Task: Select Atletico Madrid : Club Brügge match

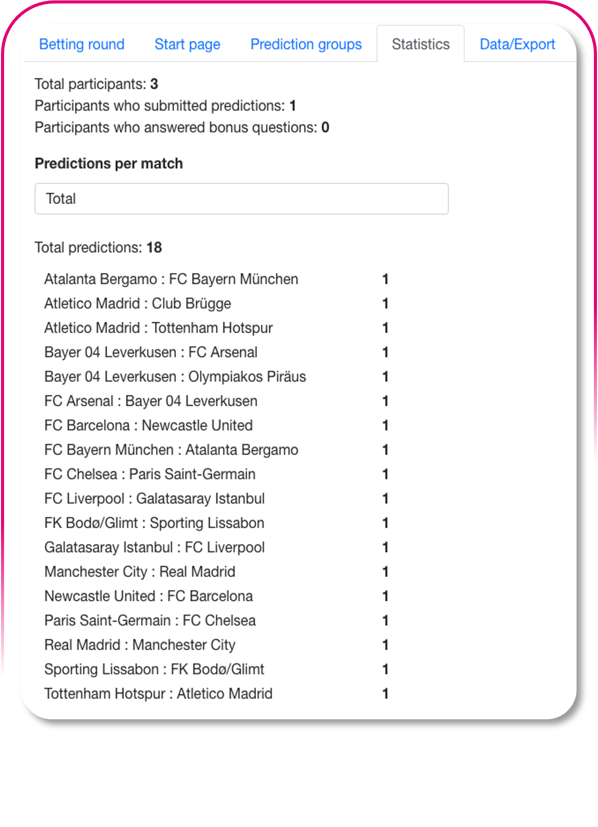Action: [x=138, y=304]
